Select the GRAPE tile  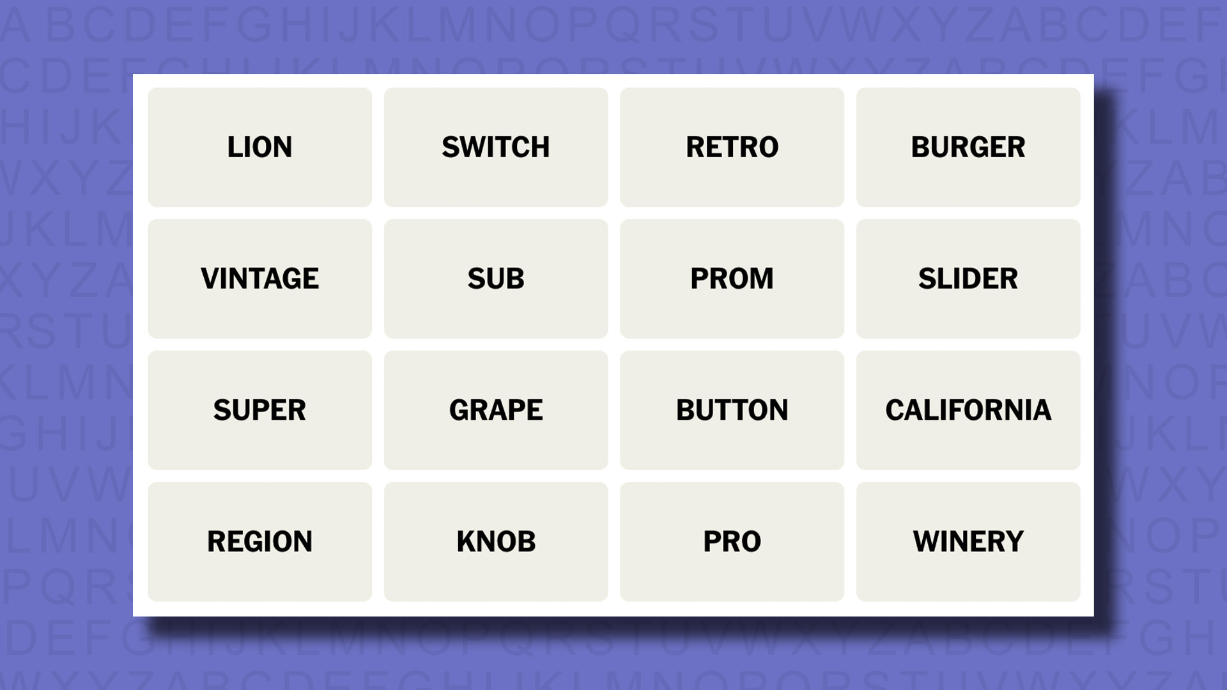495,410
